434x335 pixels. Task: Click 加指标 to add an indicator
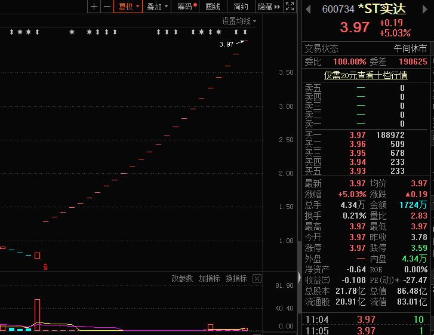209,279
